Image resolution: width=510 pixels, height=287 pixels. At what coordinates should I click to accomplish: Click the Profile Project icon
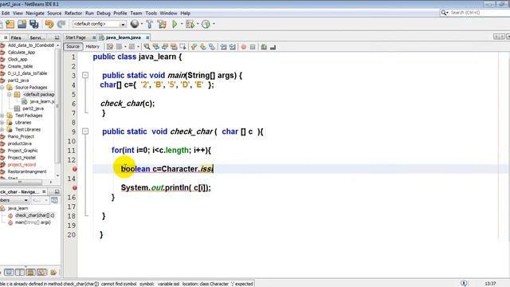[x=206, y=24]
